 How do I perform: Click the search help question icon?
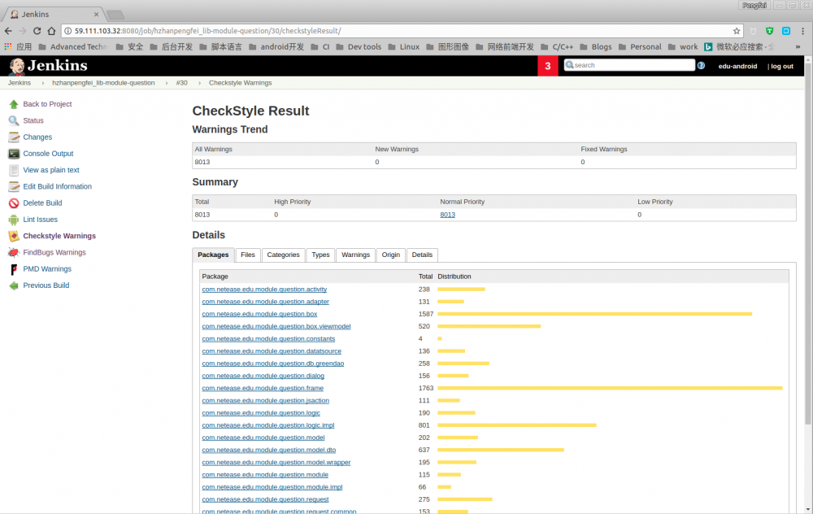pyautogui.click(x=701, y=65)
